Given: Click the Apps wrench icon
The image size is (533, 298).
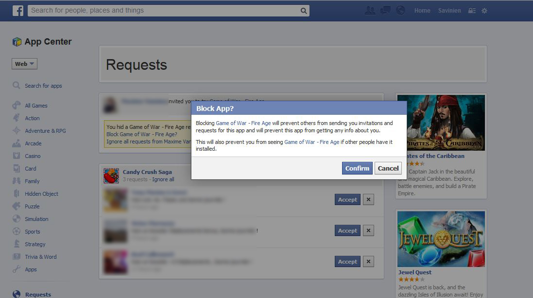Looking at the screenshot, I should [17, 269].
